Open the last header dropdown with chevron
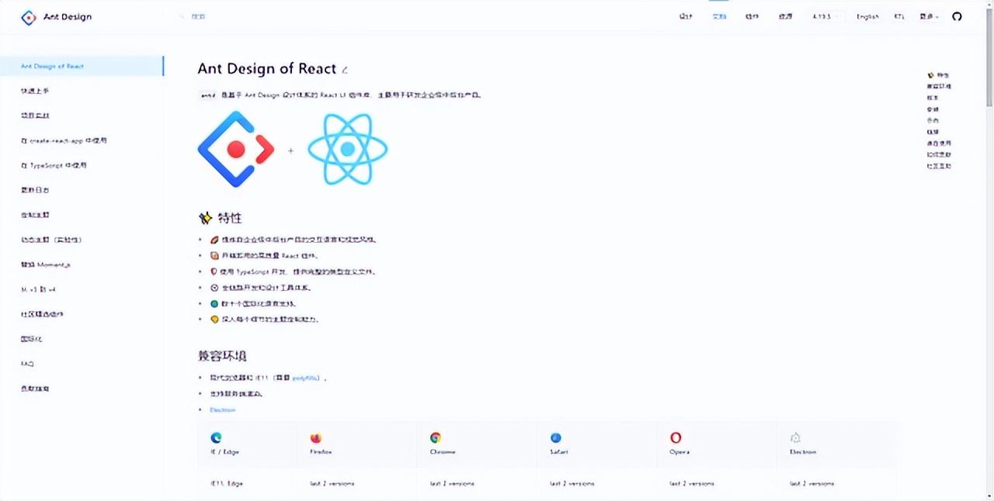 (x=929, y=16)
